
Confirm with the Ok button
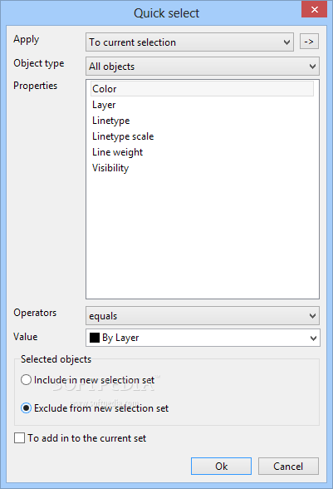pyautogui.click(x=221, y=467)
